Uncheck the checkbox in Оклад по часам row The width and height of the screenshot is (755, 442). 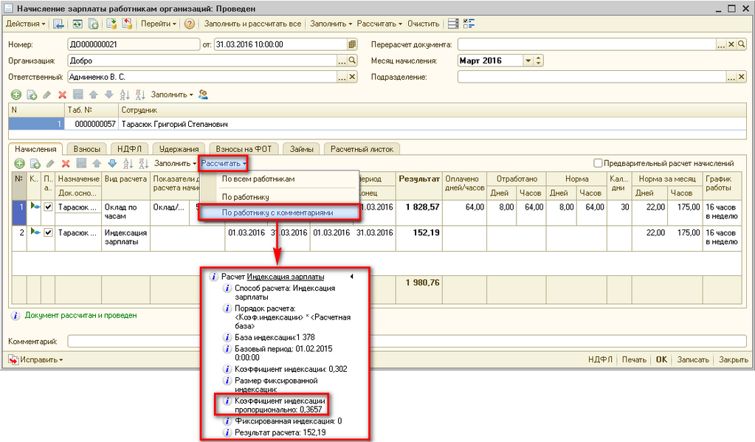click(x=48, y=207)
